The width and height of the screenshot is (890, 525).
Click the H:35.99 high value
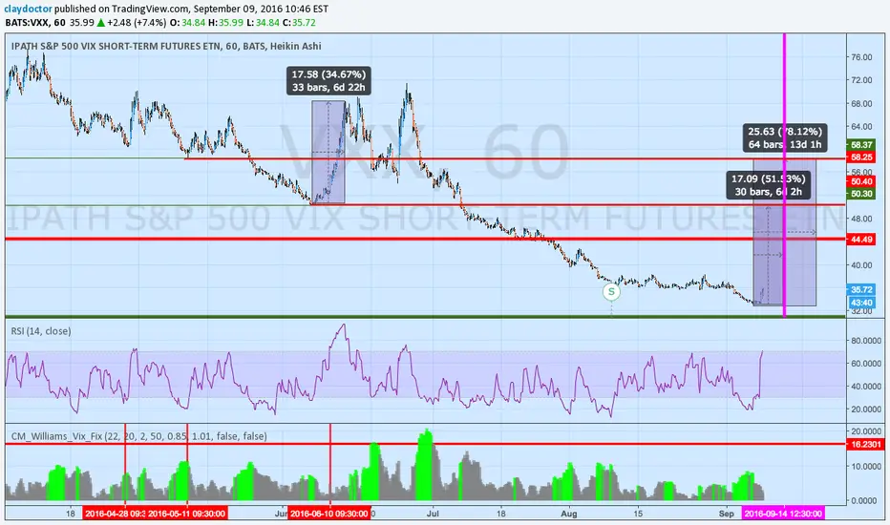pos(225,23)
